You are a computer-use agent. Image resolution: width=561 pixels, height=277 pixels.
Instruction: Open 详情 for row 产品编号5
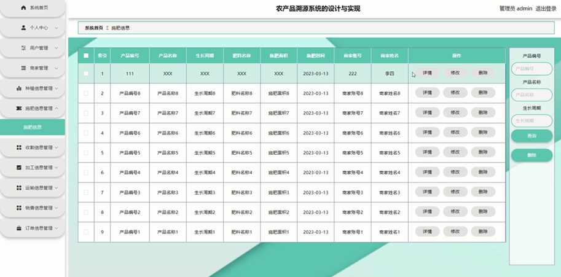[427, 152]
